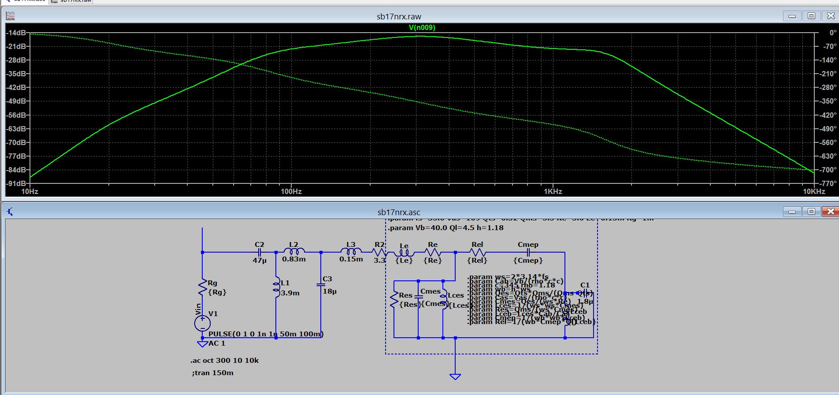Select the L2 inductor symbol
839x395 pixels.
[x=294, y=251]
